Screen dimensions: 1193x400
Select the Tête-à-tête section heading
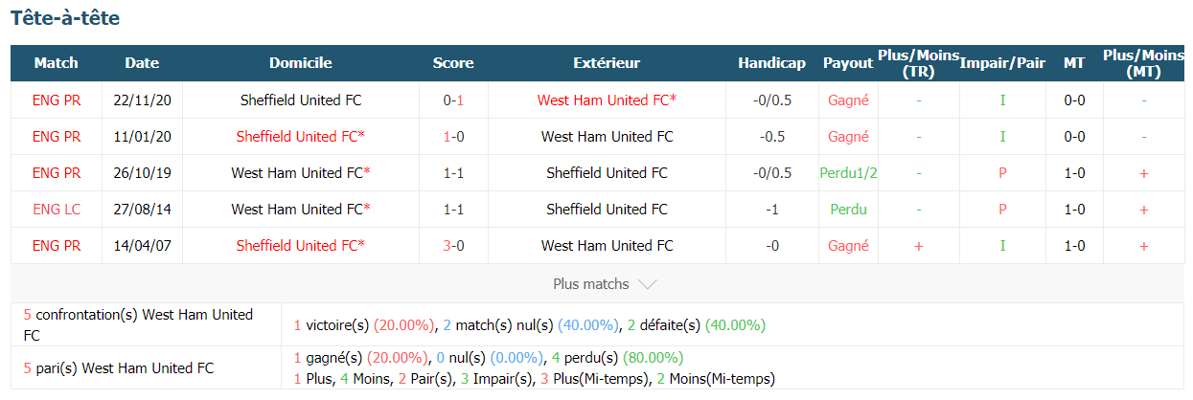pos(65,18)
